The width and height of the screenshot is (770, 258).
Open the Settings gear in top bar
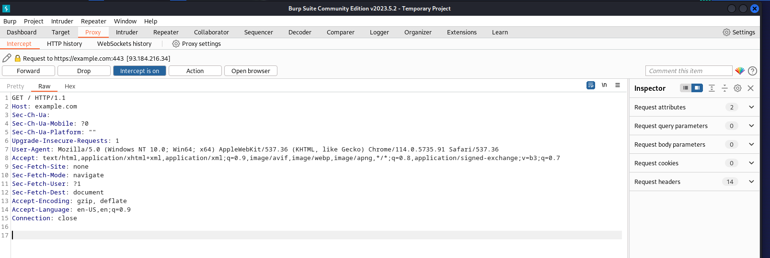click(x=726, y=32)
